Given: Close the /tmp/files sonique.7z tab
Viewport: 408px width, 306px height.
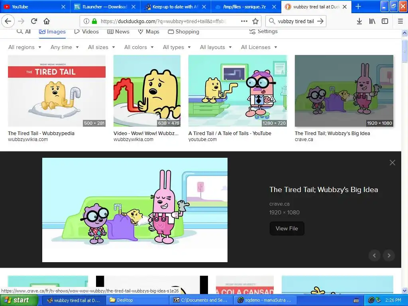Looking at the screenshot, I should click(274, 7).
